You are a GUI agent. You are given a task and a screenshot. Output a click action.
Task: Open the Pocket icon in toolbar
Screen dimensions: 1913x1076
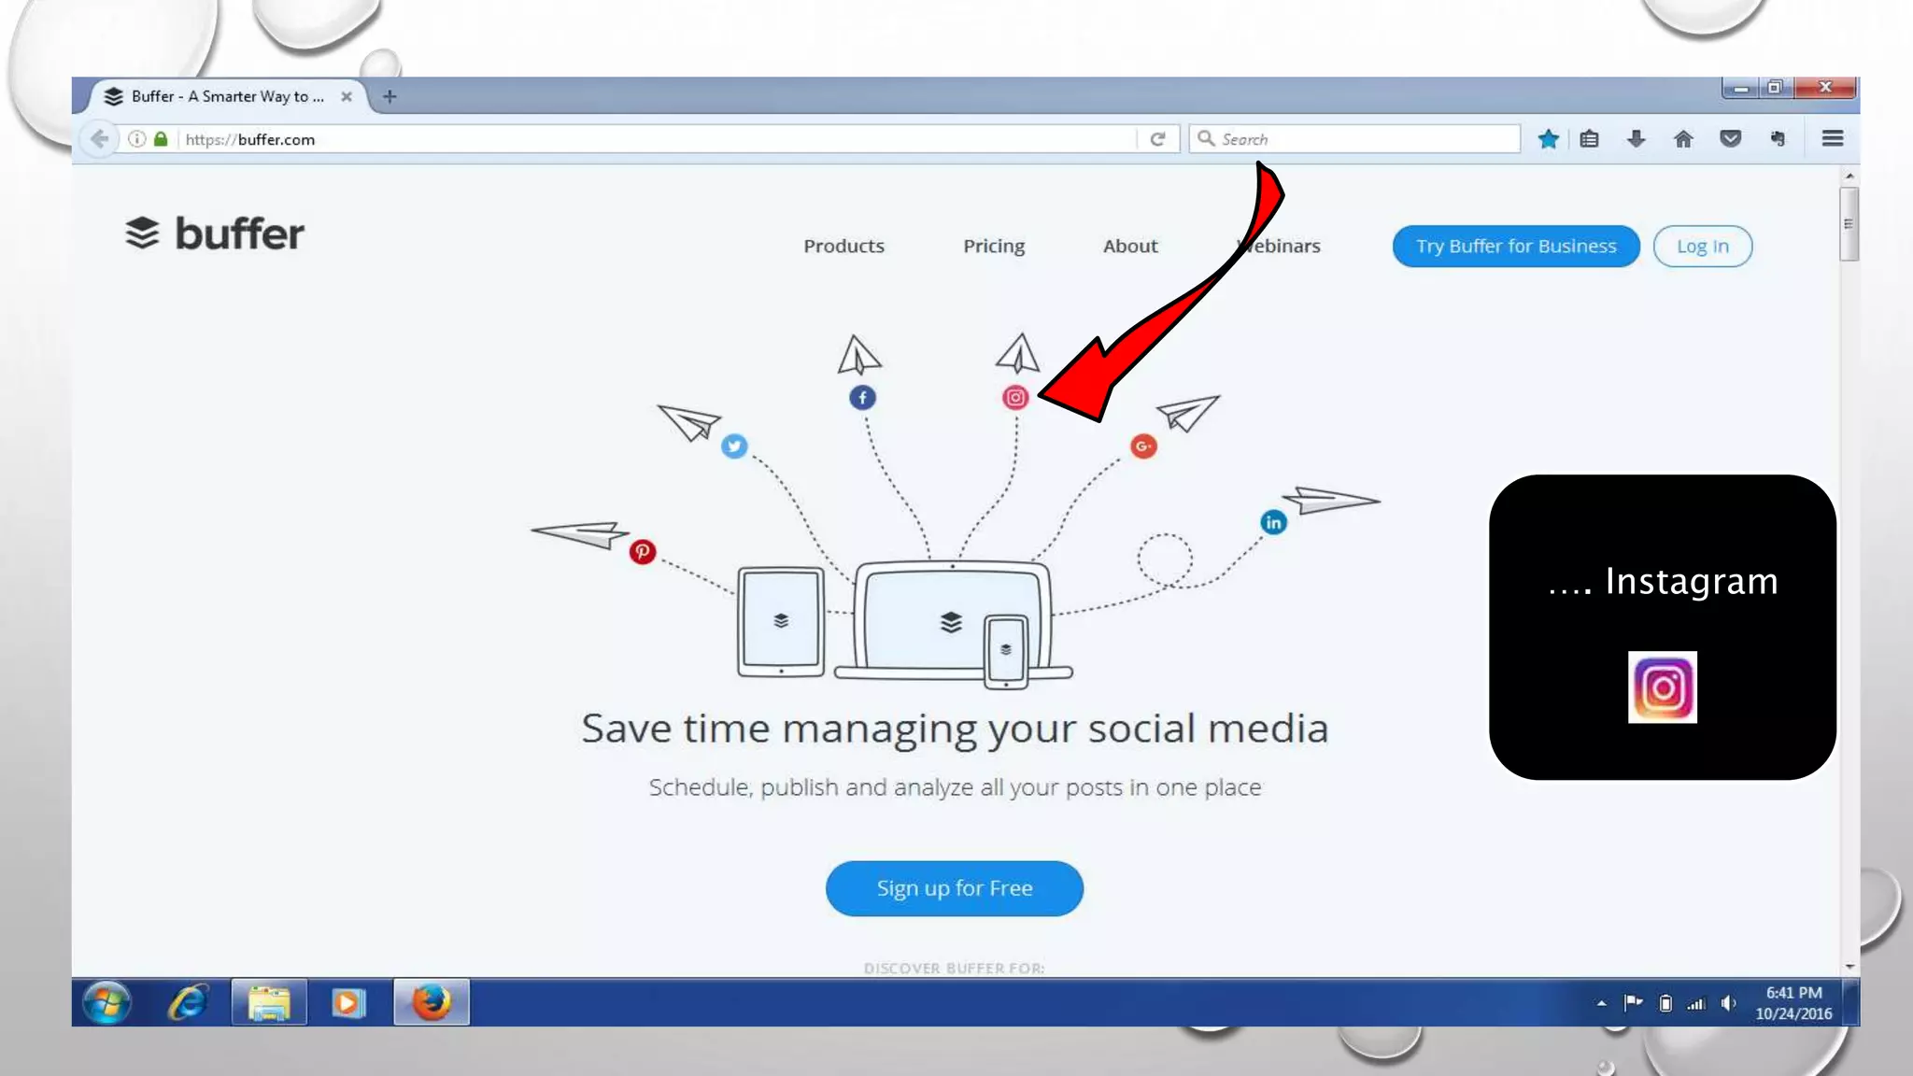[1730, 139]
